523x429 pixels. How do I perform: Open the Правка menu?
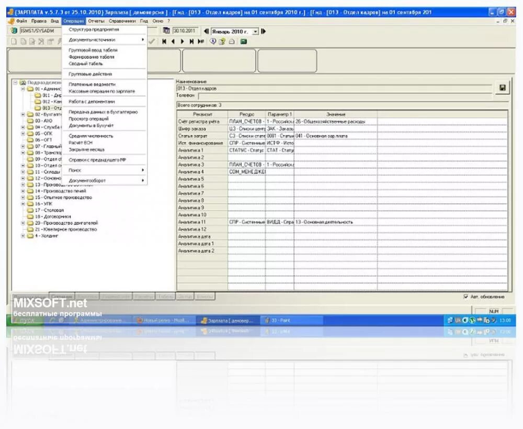point(39,21)
